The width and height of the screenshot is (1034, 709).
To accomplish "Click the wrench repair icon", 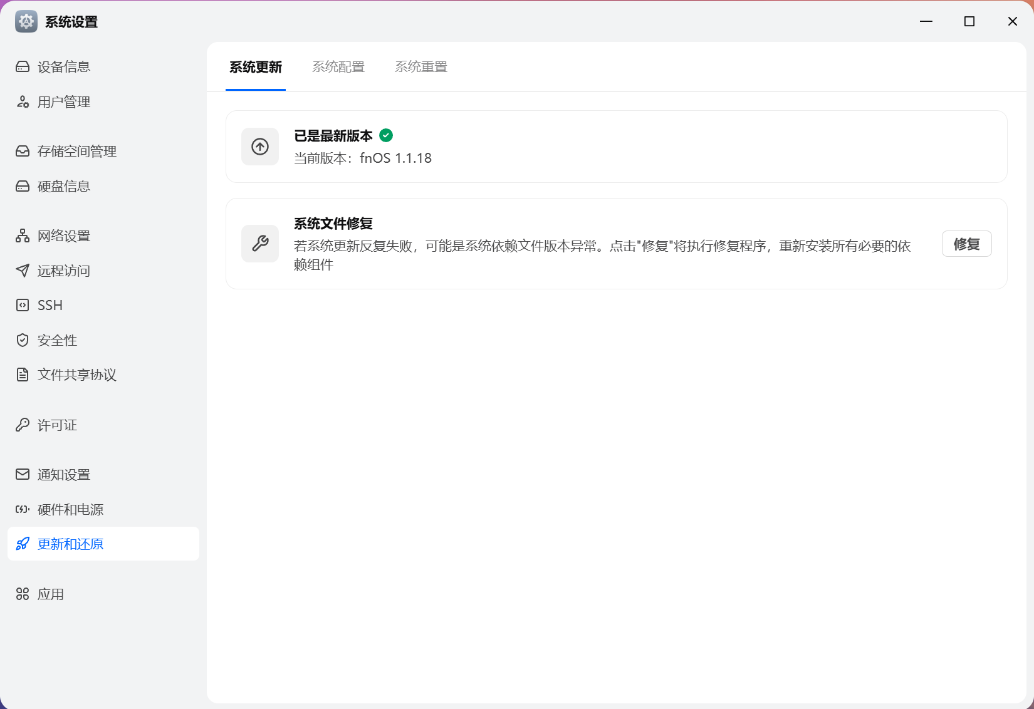I will pyautogui.click(x=260, y=244).
